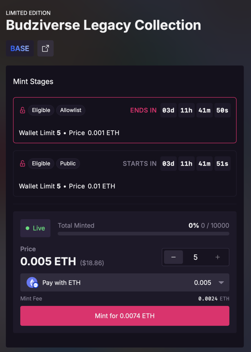Click the unlock icon in Public stage

tap(22, 163)
